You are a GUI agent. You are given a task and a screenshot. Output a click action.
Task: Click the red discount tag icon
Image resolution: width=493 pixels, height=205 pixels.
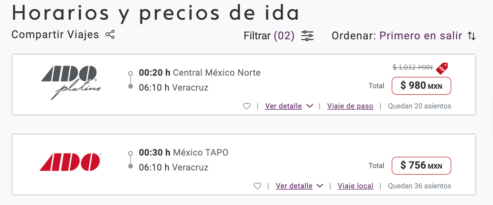(x=442, y=68)
